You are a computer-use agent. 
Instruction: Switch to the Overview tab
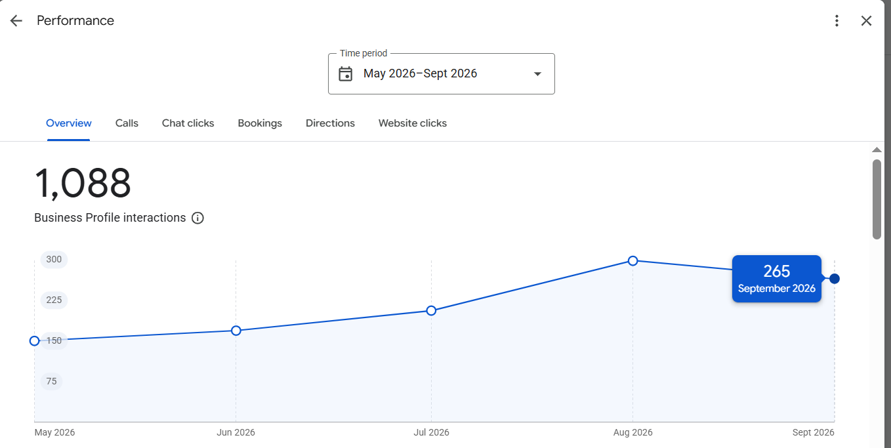[x=69, y=123]
